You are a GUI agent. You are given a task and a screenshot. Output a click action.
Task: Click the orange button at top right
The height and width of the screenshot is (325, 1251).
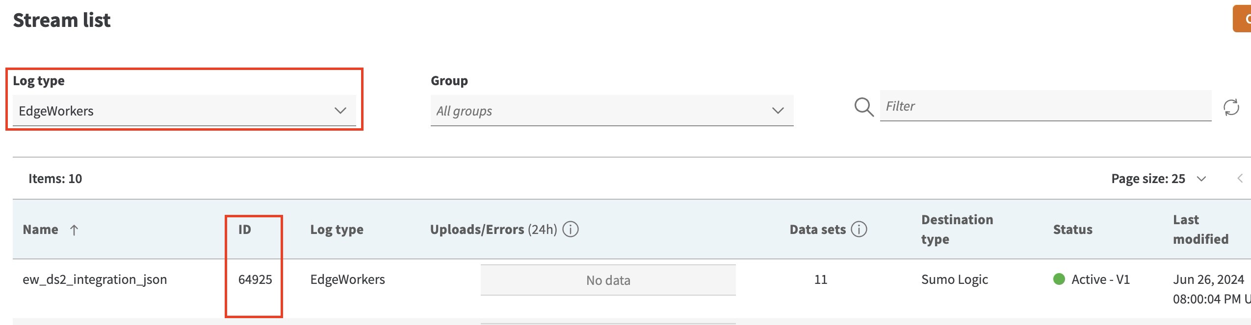point(1243,19)
